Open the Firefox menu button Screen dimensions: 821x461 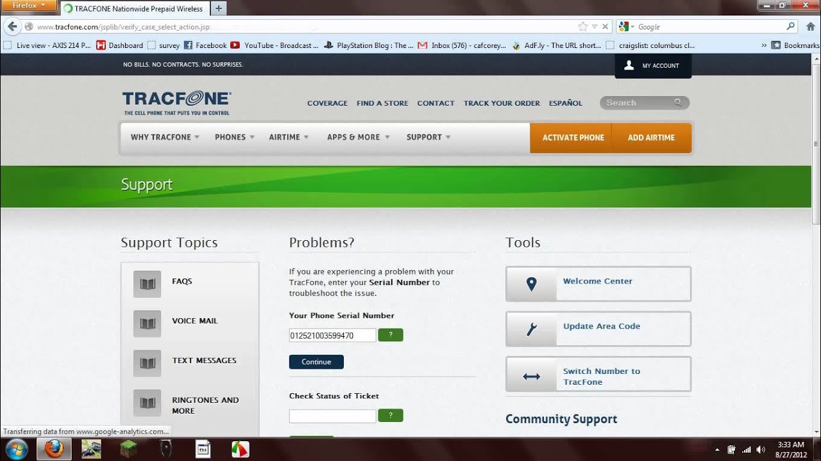click(x=30, y=6)
